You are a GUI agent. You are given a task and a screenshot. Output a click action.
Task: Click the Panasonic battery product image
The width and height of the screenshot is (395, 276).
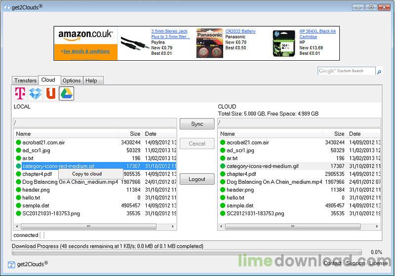point(209,43)
